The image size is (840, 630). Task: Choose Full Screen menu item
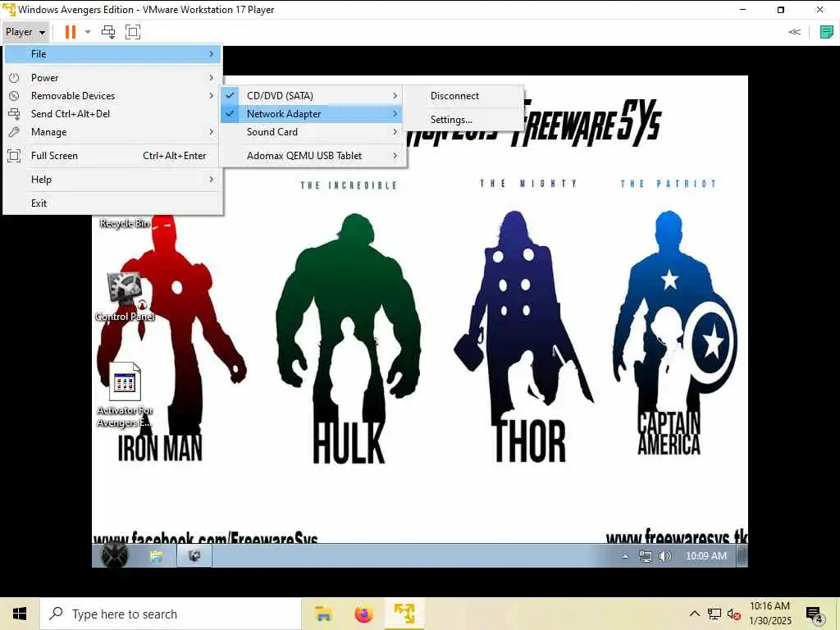click(113, 156)
